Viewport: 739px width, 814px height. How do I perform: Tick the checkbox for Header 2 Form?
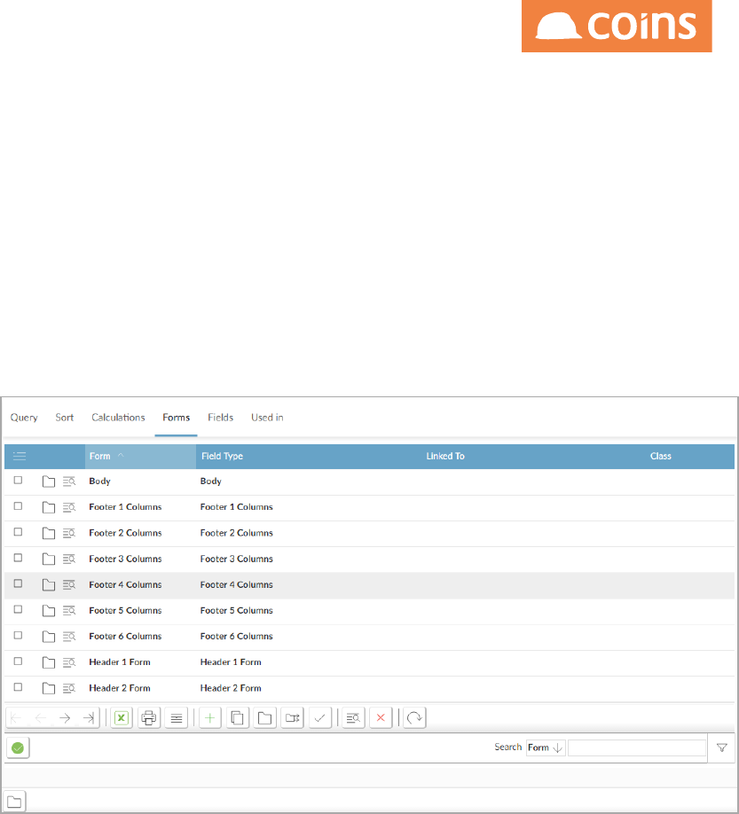(18, 687)
